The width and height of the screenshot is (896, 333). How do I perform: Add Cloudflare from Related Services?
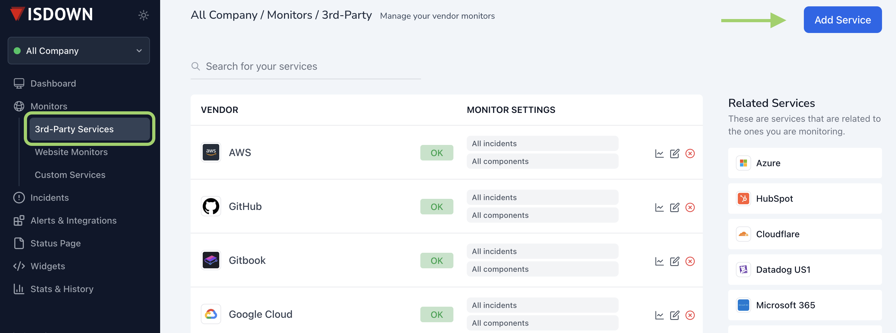click(x=804, y=234)
